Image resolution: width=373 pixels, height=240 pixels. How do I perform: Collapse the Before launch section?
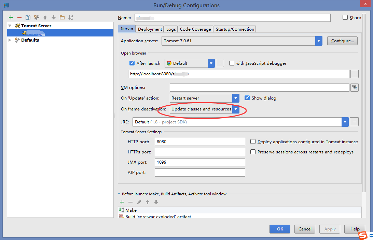pyautogui.click(x=119, y=194)
